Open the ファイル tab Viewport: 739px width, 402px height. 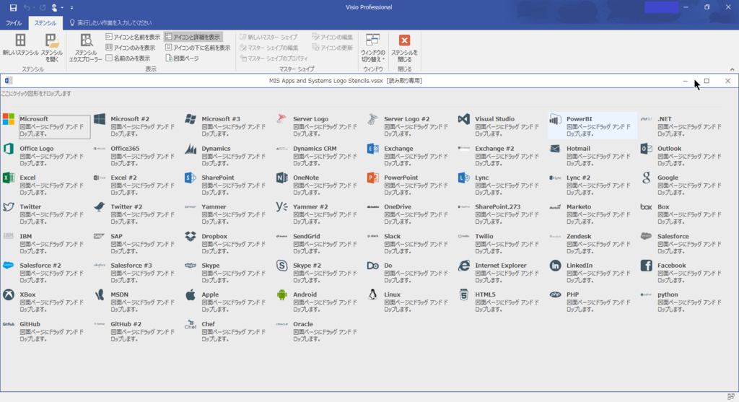pos(14,22)
